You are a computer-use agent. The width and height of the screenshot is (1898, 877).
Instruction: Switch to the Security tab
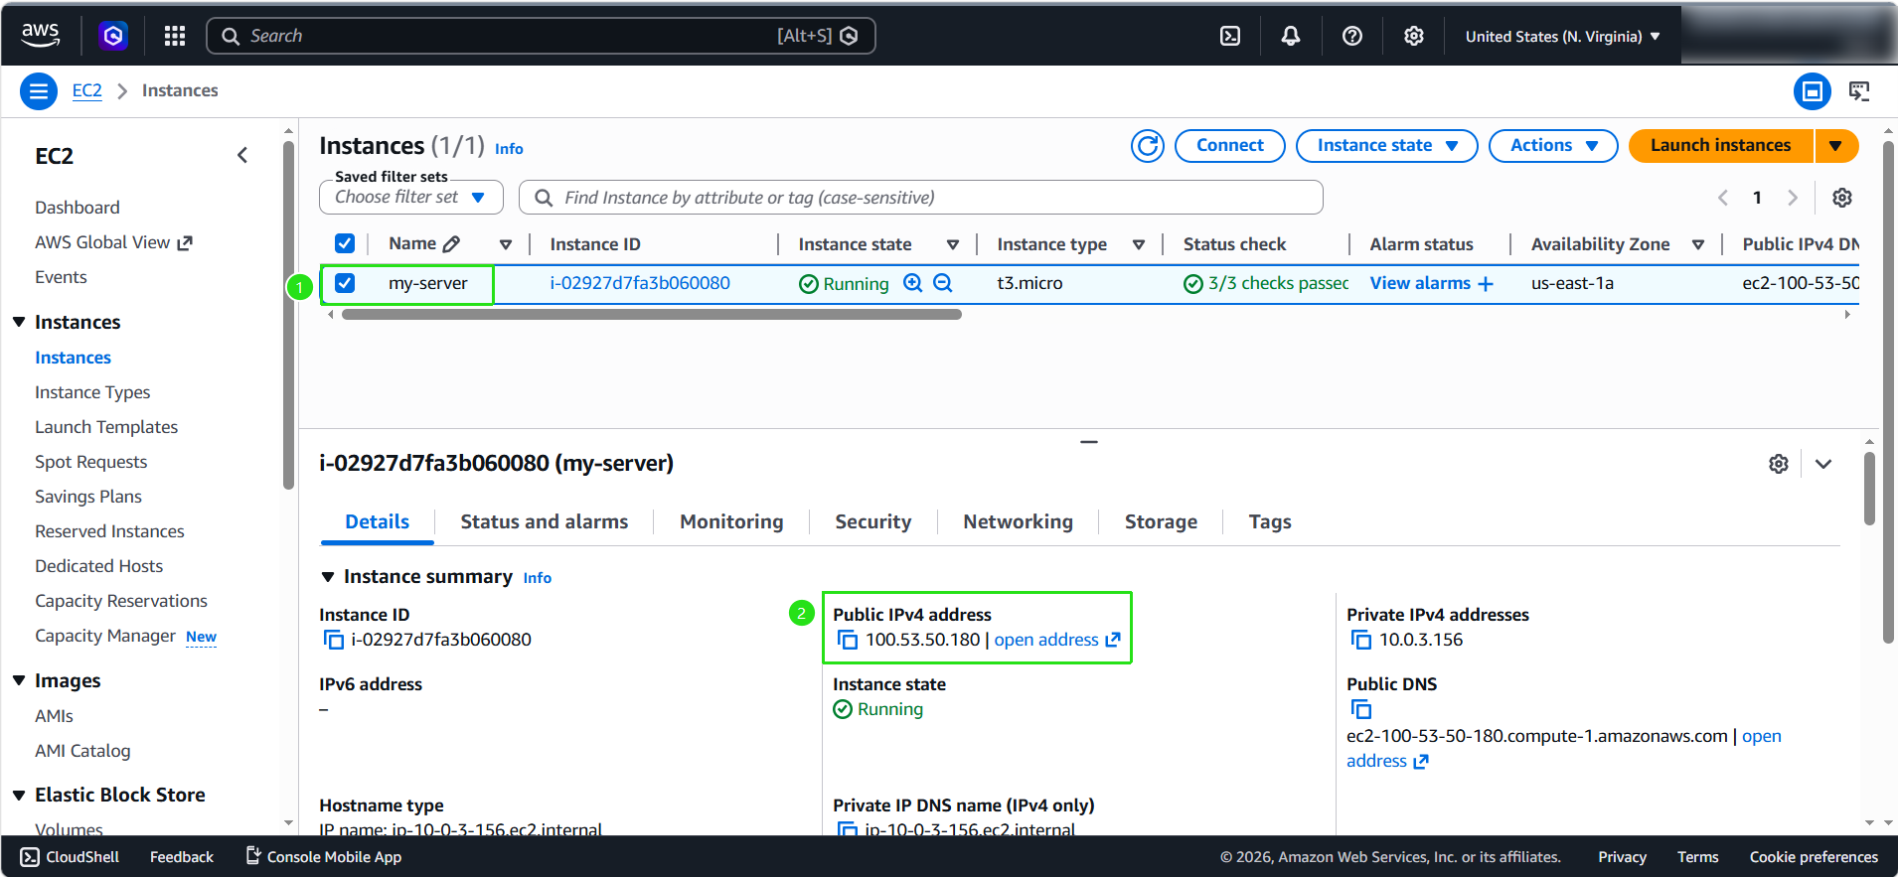[873, 522]
